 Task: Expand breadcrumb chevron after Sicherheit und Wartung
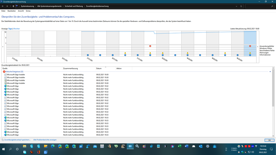point(85,6)
